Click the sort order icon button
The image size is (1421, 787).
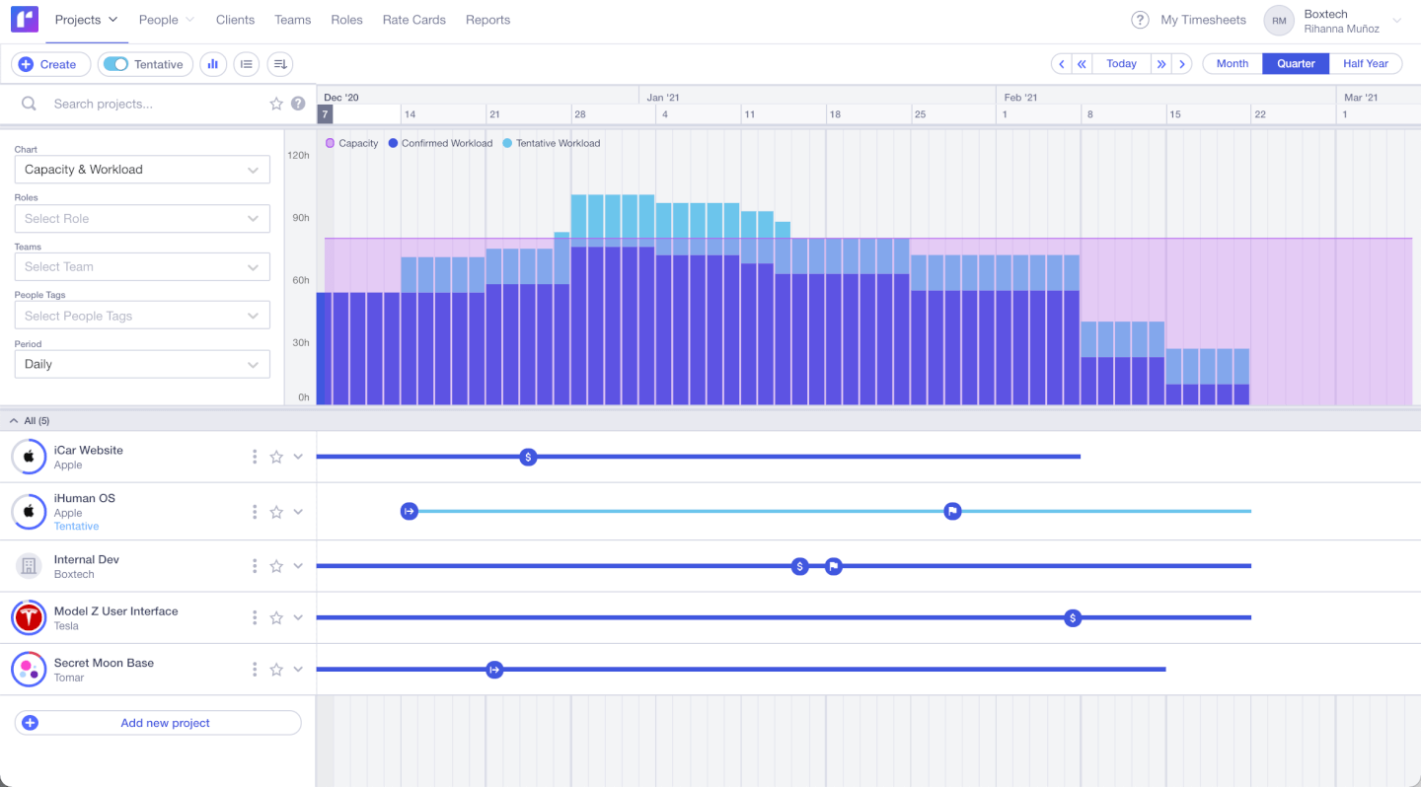click(280, 64)
